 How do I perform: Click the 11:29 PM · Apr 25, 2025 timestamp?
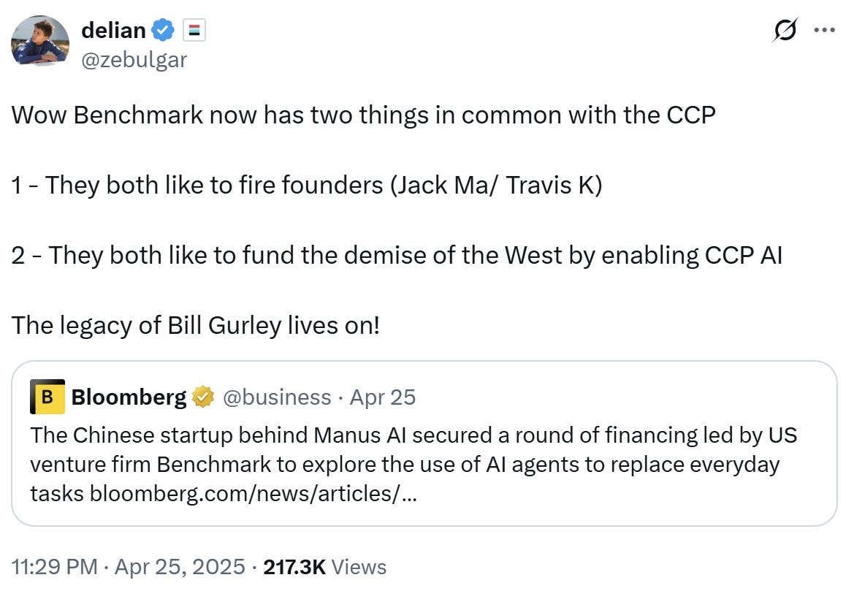click(127, 567)
